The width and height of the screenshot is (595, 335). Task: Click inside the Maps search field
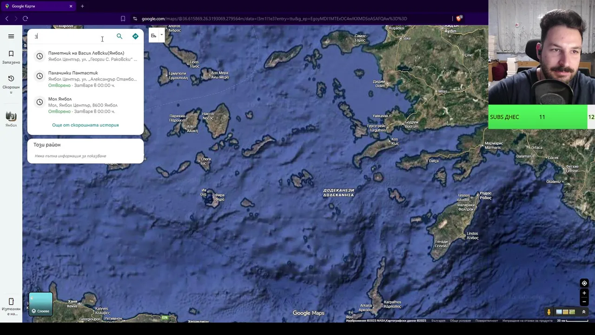[72, 36]
